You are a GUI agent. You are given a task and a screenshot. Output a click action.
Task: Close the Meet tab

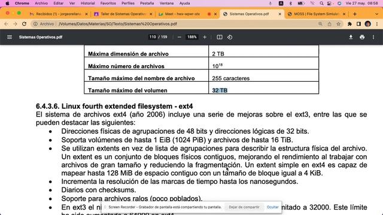point(215,14)
